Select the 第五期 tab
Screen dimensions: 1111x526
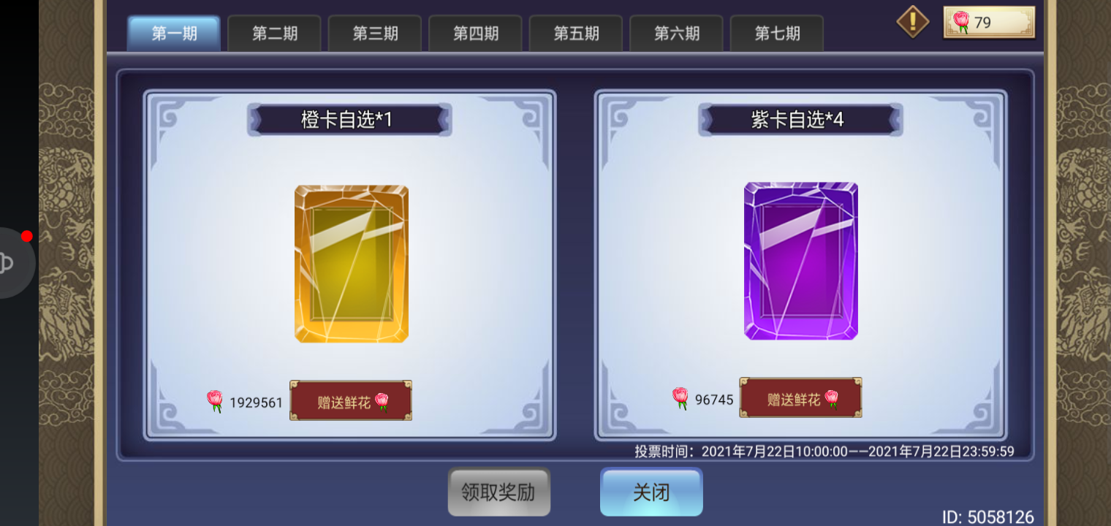(x=576, y=34)
